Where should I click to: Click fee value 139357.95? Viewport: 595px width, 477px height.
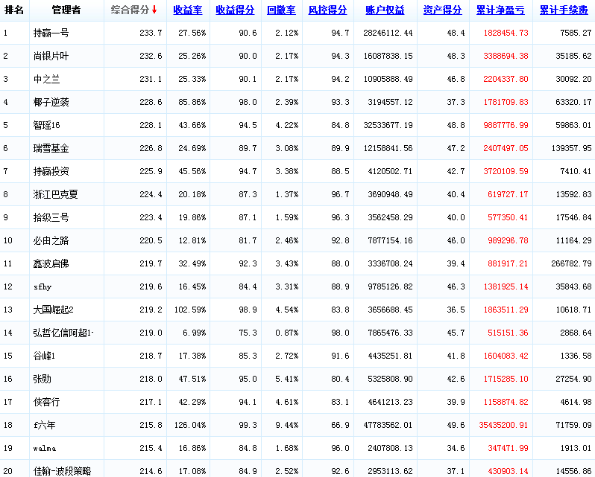point(571,148)
